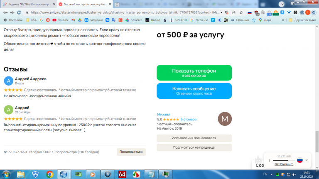
Task: Open the Gmail bookmark icon
Action: point(73,20)
